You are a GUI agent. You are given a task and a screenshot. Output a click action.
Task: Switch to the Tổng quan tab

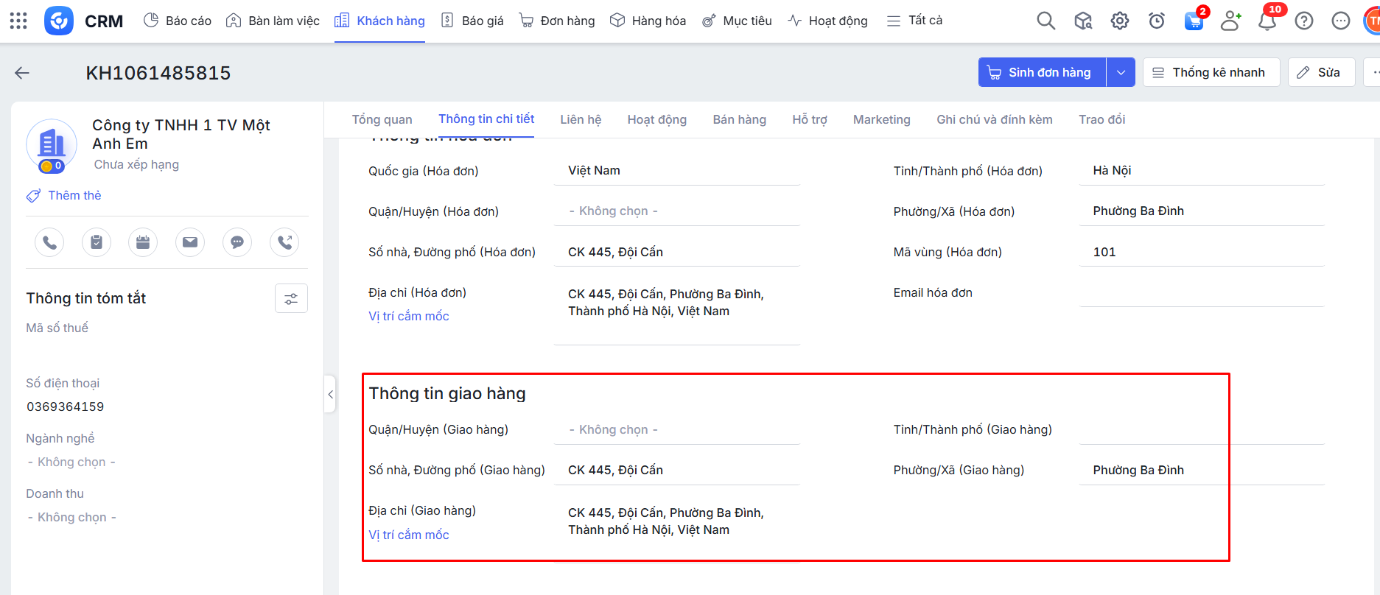pos(382,119)
